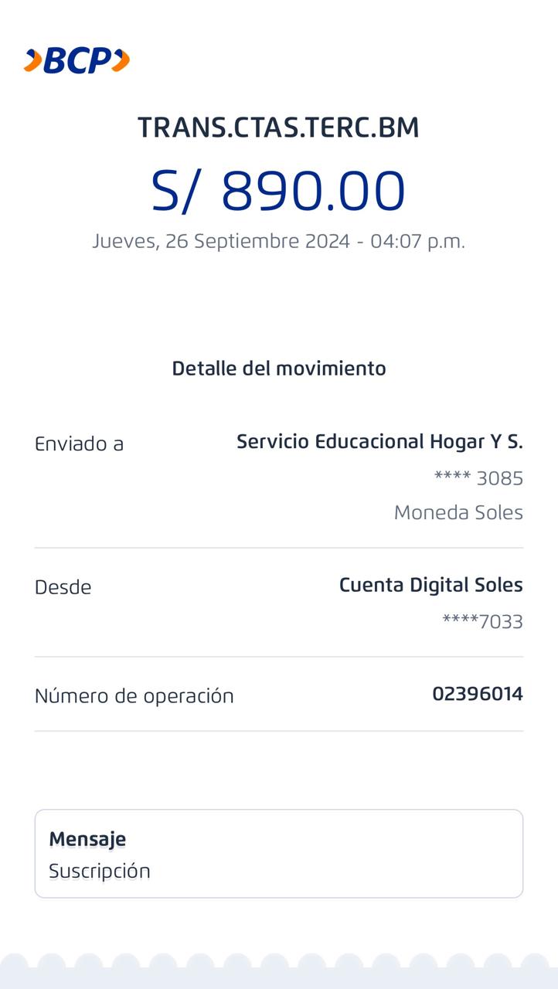The width and height of the screenshot is (558, 989).
Task: Click the orange chevron left of BCP
Action: (32, 60)
